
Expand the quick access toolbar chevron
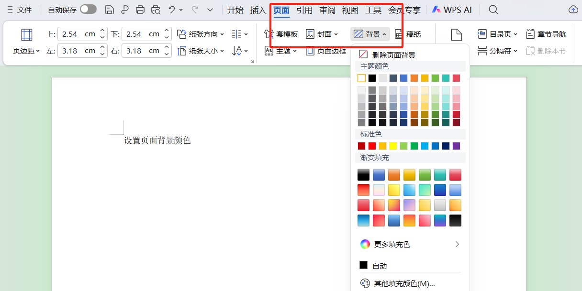coord(210,10)
